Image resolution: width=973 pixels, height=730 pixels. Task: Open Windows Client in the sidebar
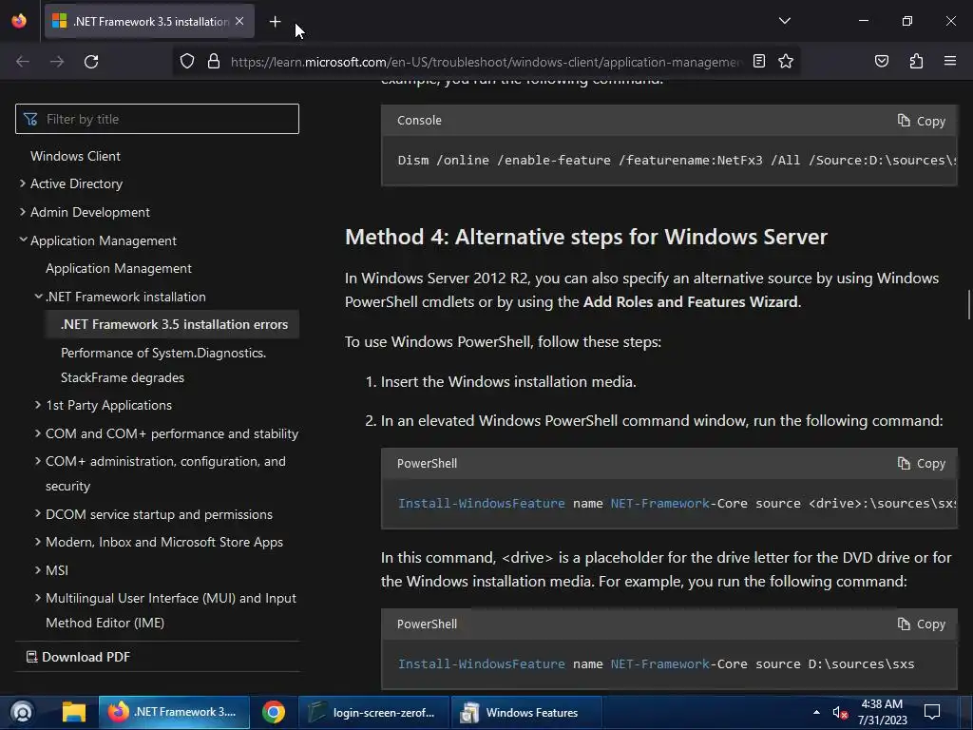75,156
